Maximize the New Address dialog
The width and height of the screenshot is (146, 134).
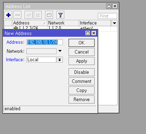point(88,33)
